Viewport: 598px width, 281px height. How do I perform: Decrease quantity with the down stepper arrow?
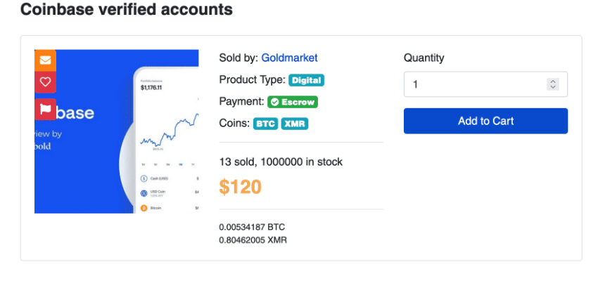coord(553,87)
